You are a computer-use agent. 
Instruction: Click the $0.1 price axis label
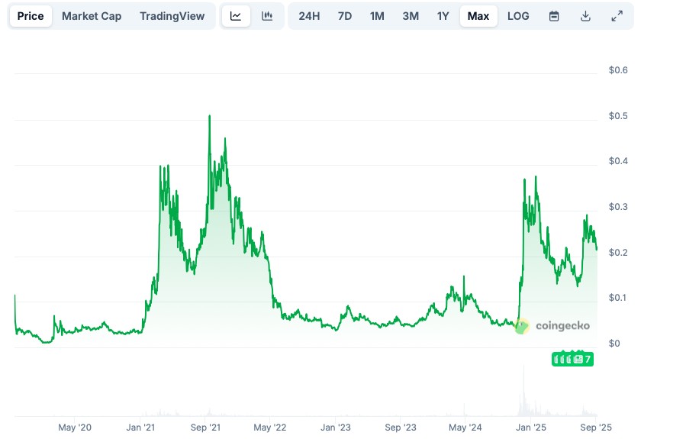point(617,298)
